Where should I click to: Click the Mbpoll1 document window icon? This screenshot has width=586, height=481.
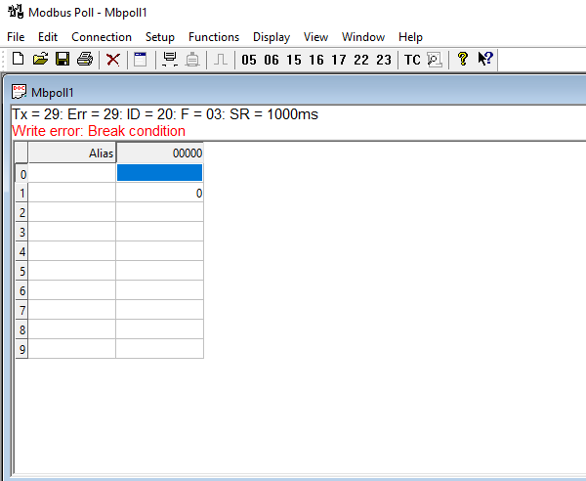19,92
